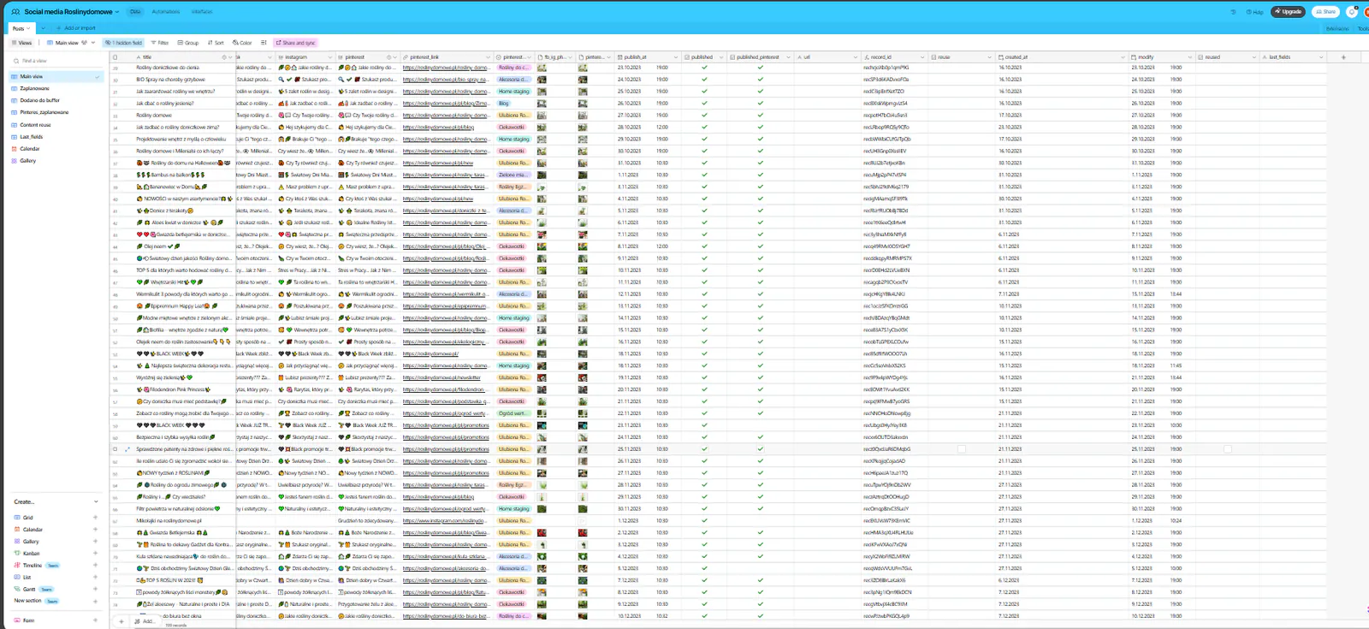Toggle select-all checkbox in the header row
This screenshot has width=1369, height=629.
(x=116, y=57)
